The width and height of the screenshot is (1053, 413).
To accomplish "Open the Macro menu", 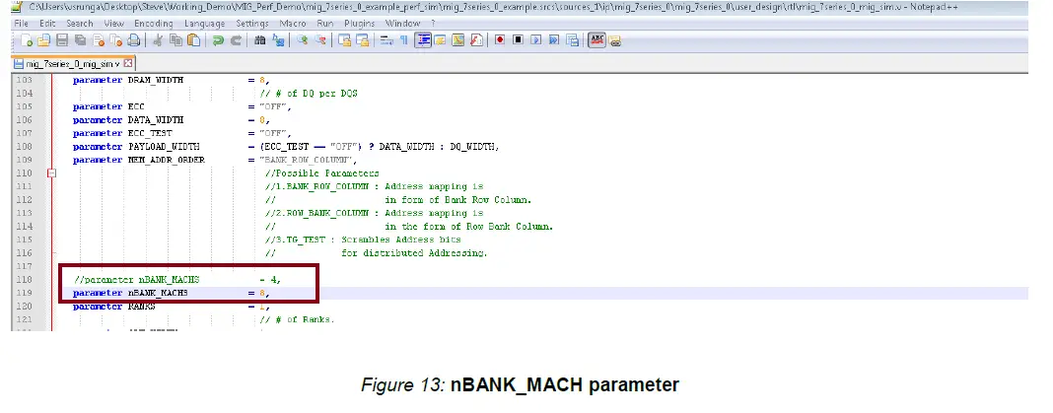I will [293, 23].
